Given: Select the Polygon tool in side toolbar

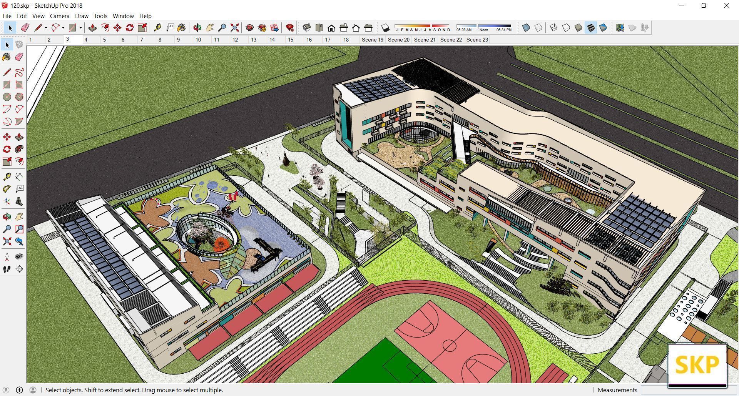Looking at the screenshot, I should (x=19, y=97).
